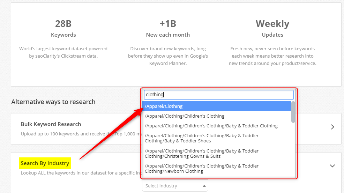This screenshot has height=193, width=344.
Task: Open the Select Industry combo box
Action: [x=175, y=186]
